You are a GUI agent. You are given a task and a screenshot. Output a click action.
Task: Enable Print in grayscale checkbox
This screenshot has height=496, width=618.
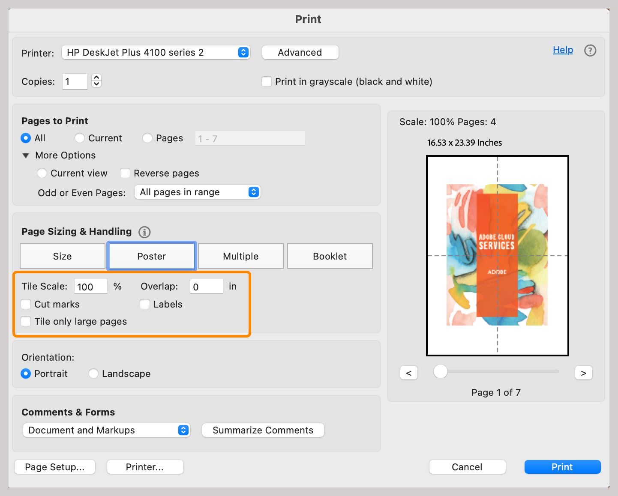click(x=267, y=81)
